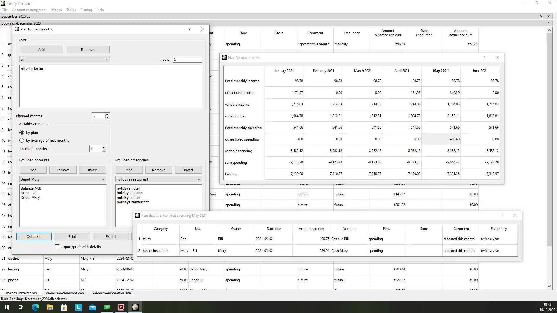Open the Tables menu in the main menu bar
This screenshot has width=557, height=313.
coord(70,10)
